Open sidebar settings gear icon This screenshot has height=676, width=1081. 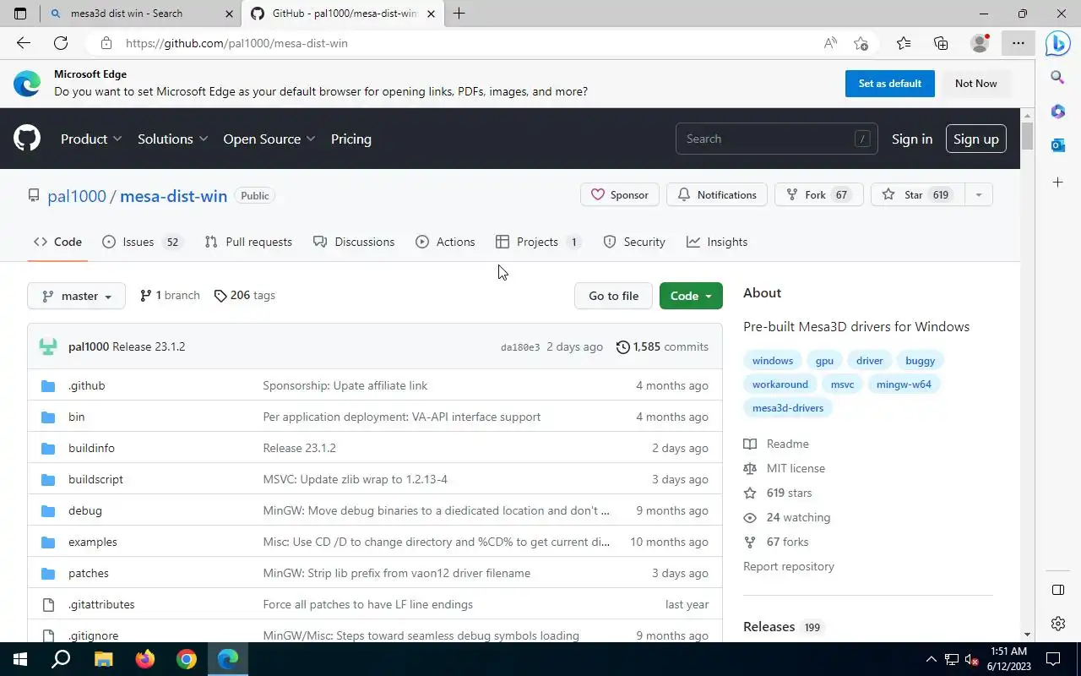(x=1057, y=624)
